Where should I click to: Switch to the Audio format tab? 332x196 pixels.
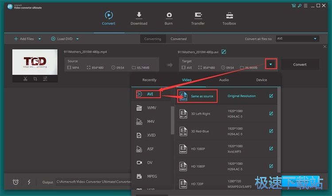[224, 80]
